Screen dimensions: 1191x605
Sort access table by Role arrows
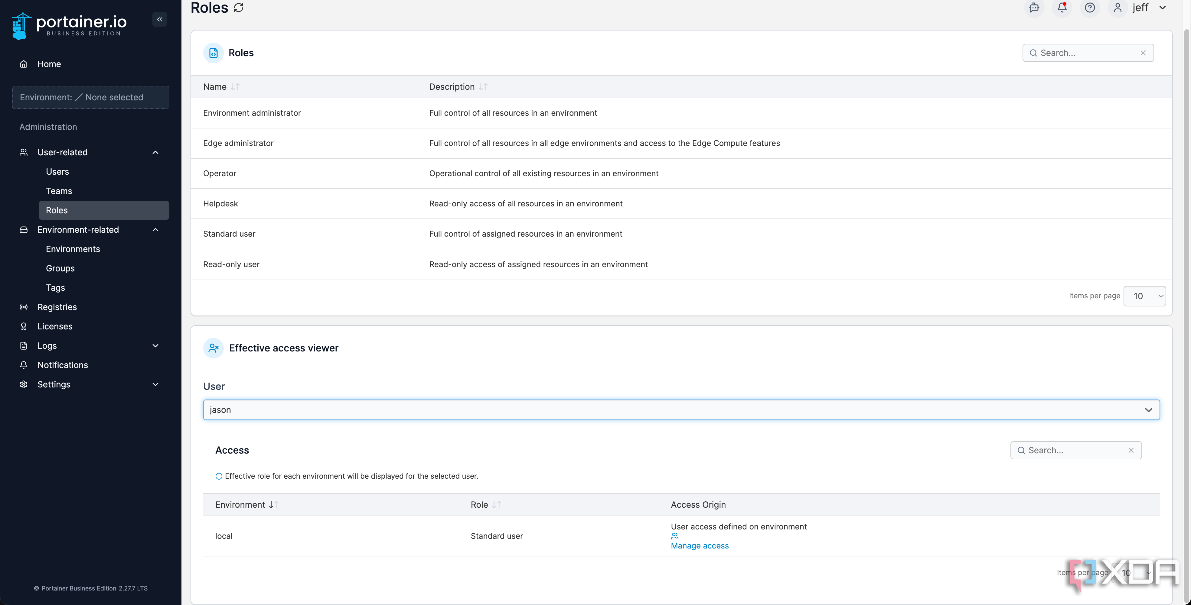(497, 505)
